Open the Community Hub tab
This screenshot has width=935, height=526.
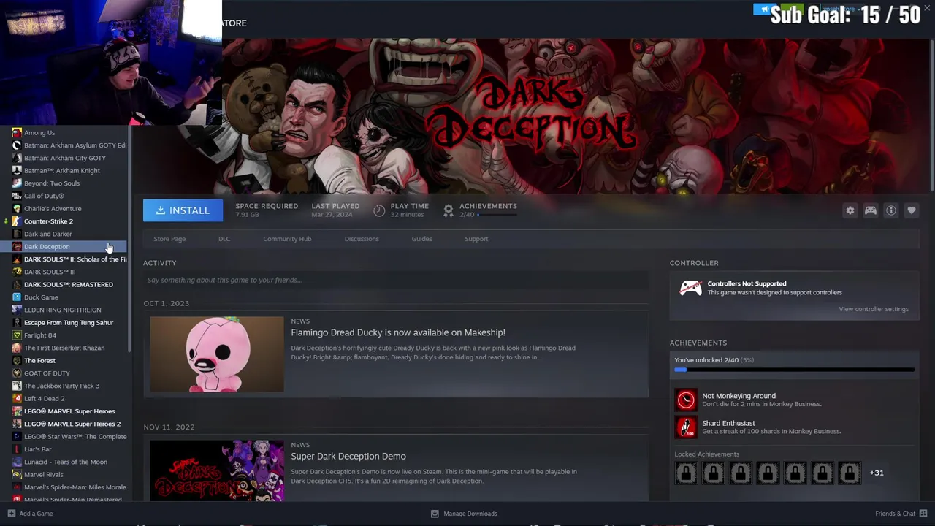(287, 239)
